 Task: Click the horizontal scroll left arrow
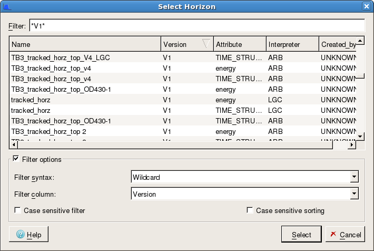14,144
